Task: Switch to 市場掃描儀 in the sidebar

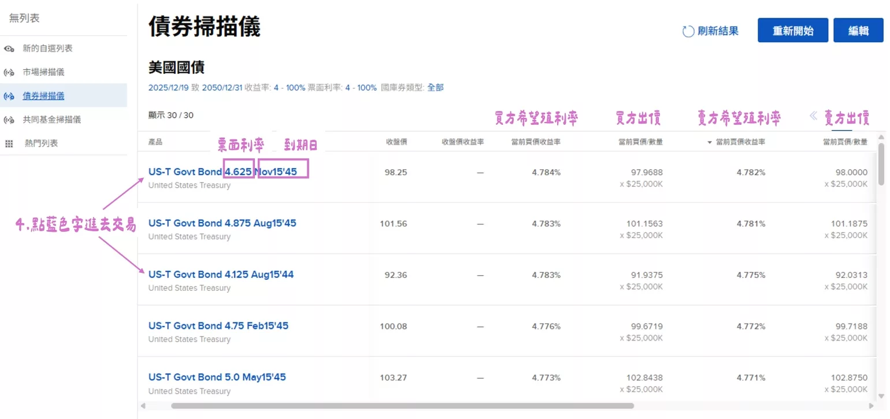Action: click(43, 72)
